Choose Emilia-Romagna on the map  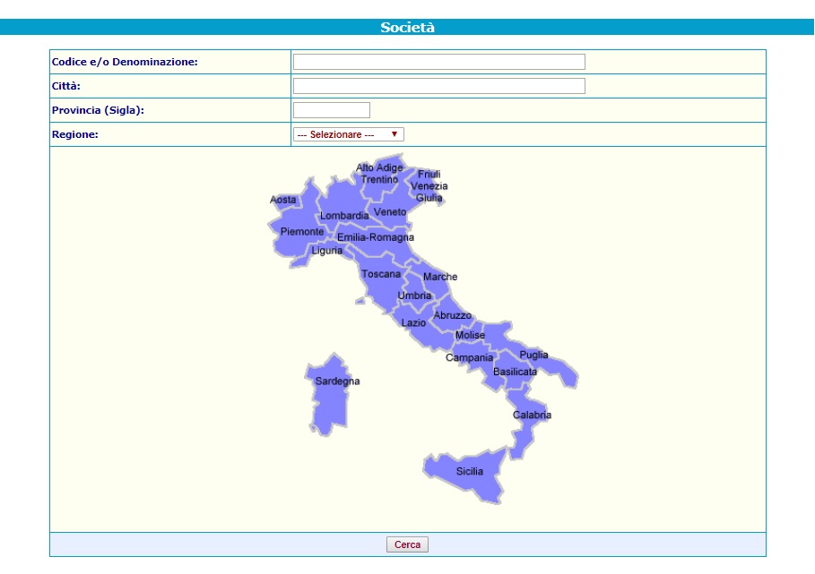pos(376,238)
